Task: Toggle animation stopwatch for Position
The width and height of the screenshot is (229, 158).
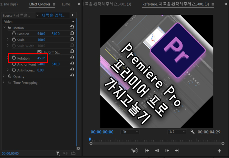Action: click(x=14, y=34)
